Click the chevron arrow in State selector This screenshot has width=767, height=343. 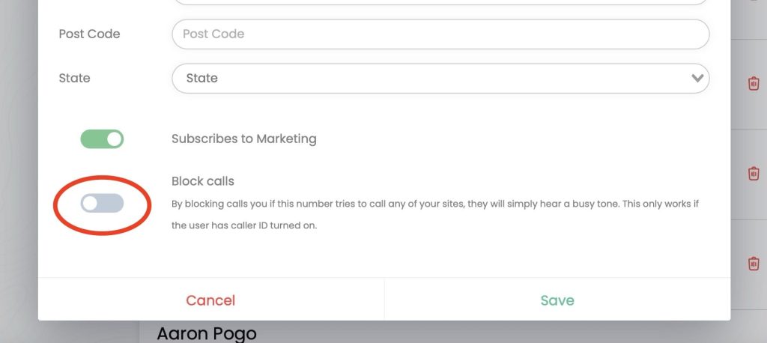[697, 78]
